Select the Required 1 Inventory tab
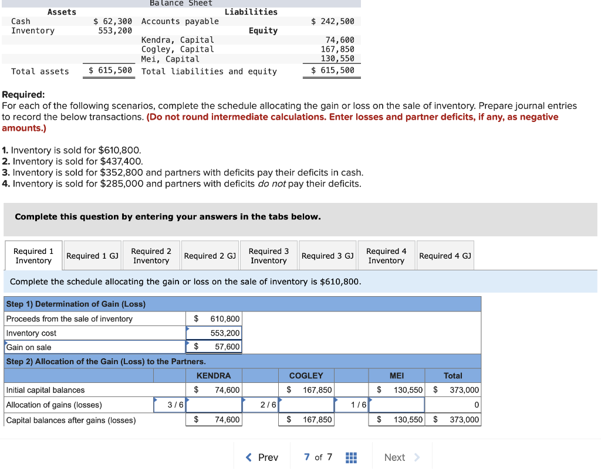The width and height of the screenshot is (601, 475). point(33,256)
